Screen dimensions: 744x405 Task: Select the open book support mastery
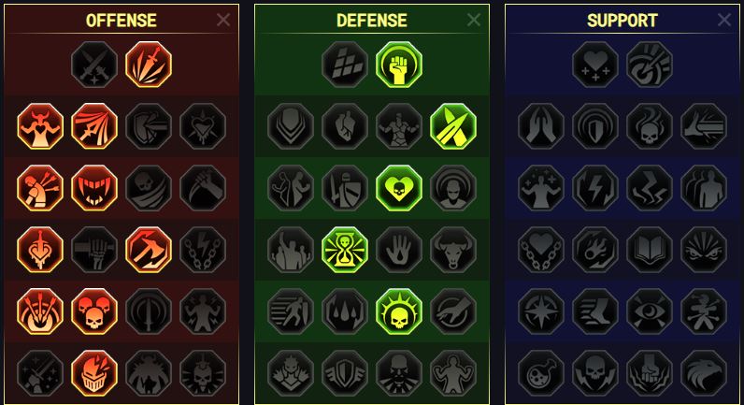(650, 250)
